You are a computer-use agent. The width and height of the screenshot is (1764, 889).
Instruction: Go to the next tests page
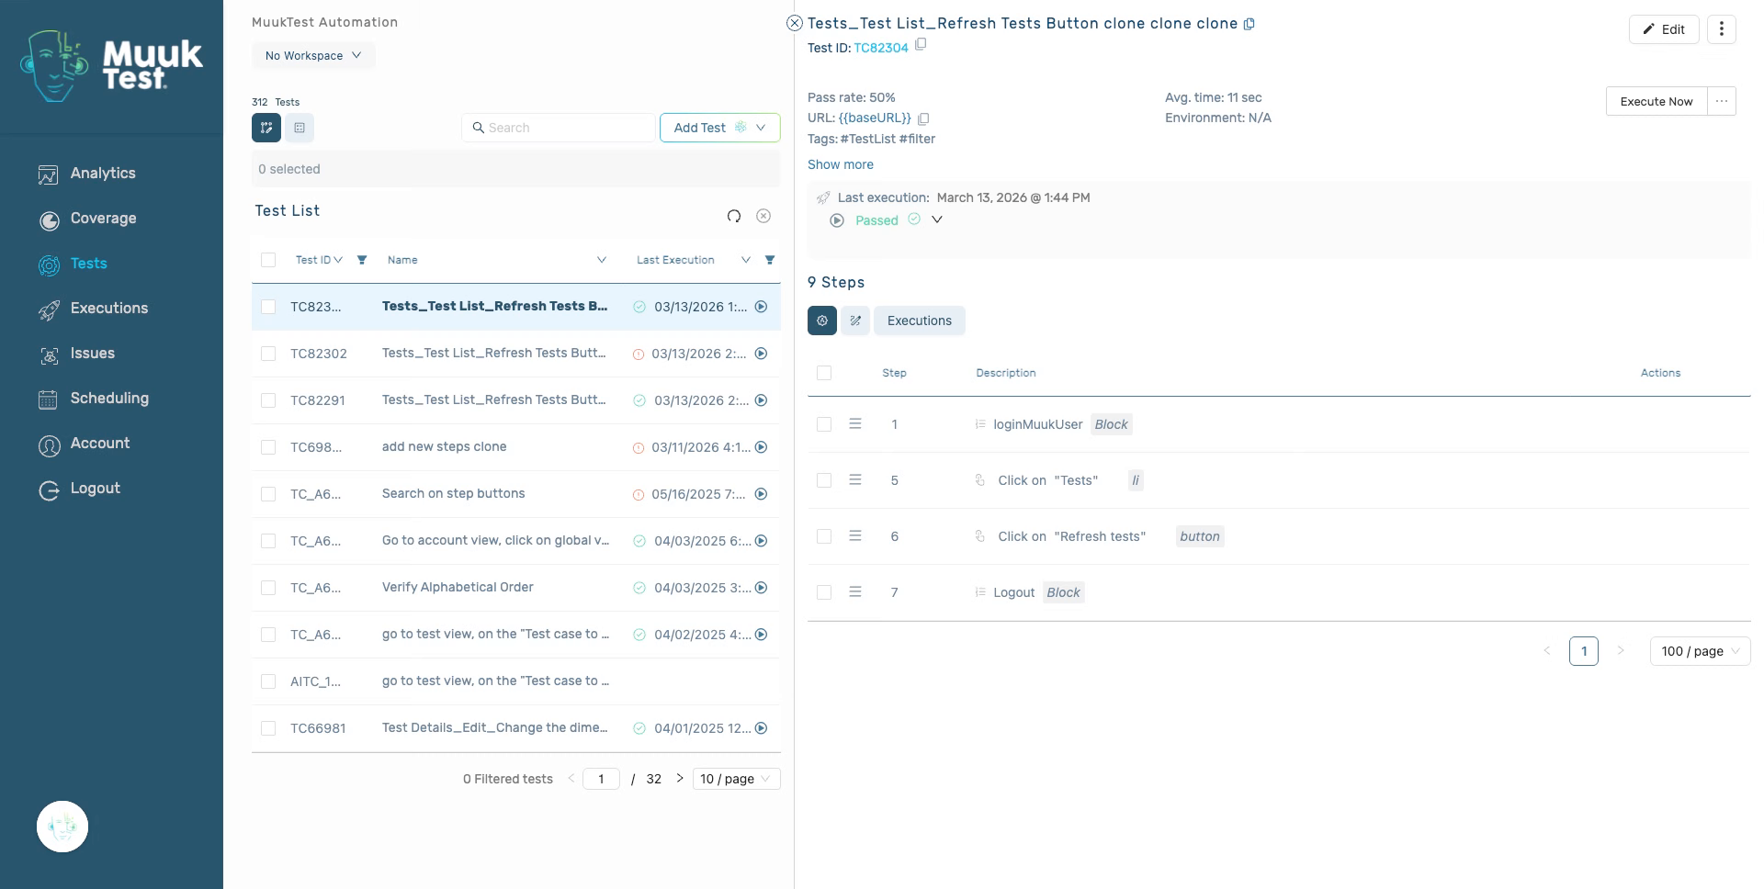click(680, 779)
